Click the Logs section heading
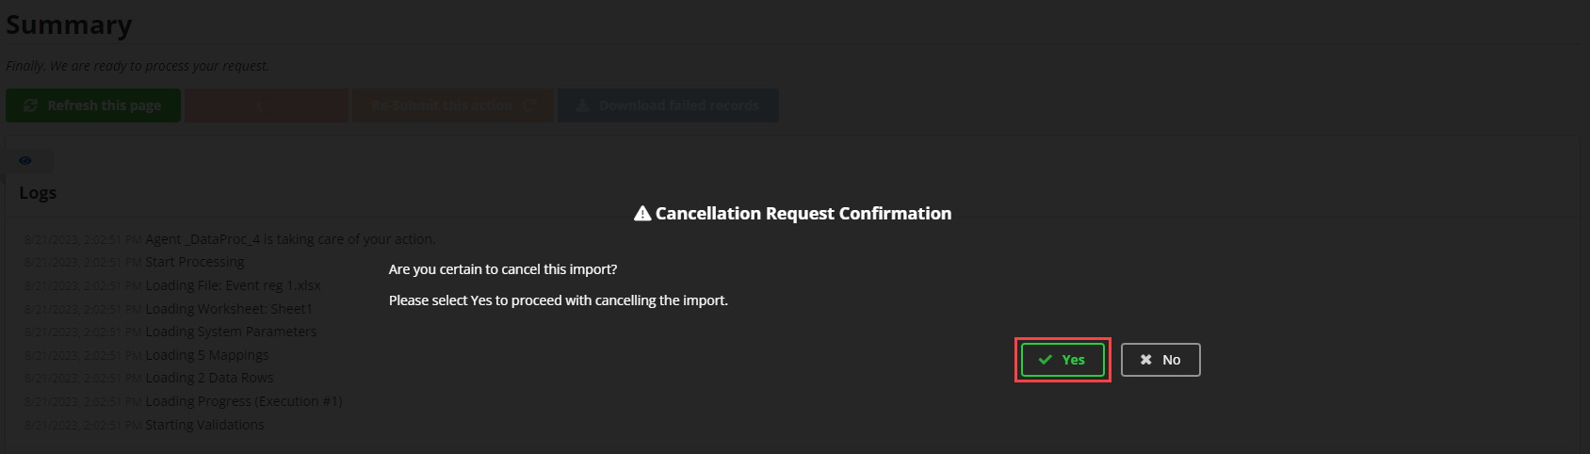The image size is (1590, 454). click(x=38, y=193)
